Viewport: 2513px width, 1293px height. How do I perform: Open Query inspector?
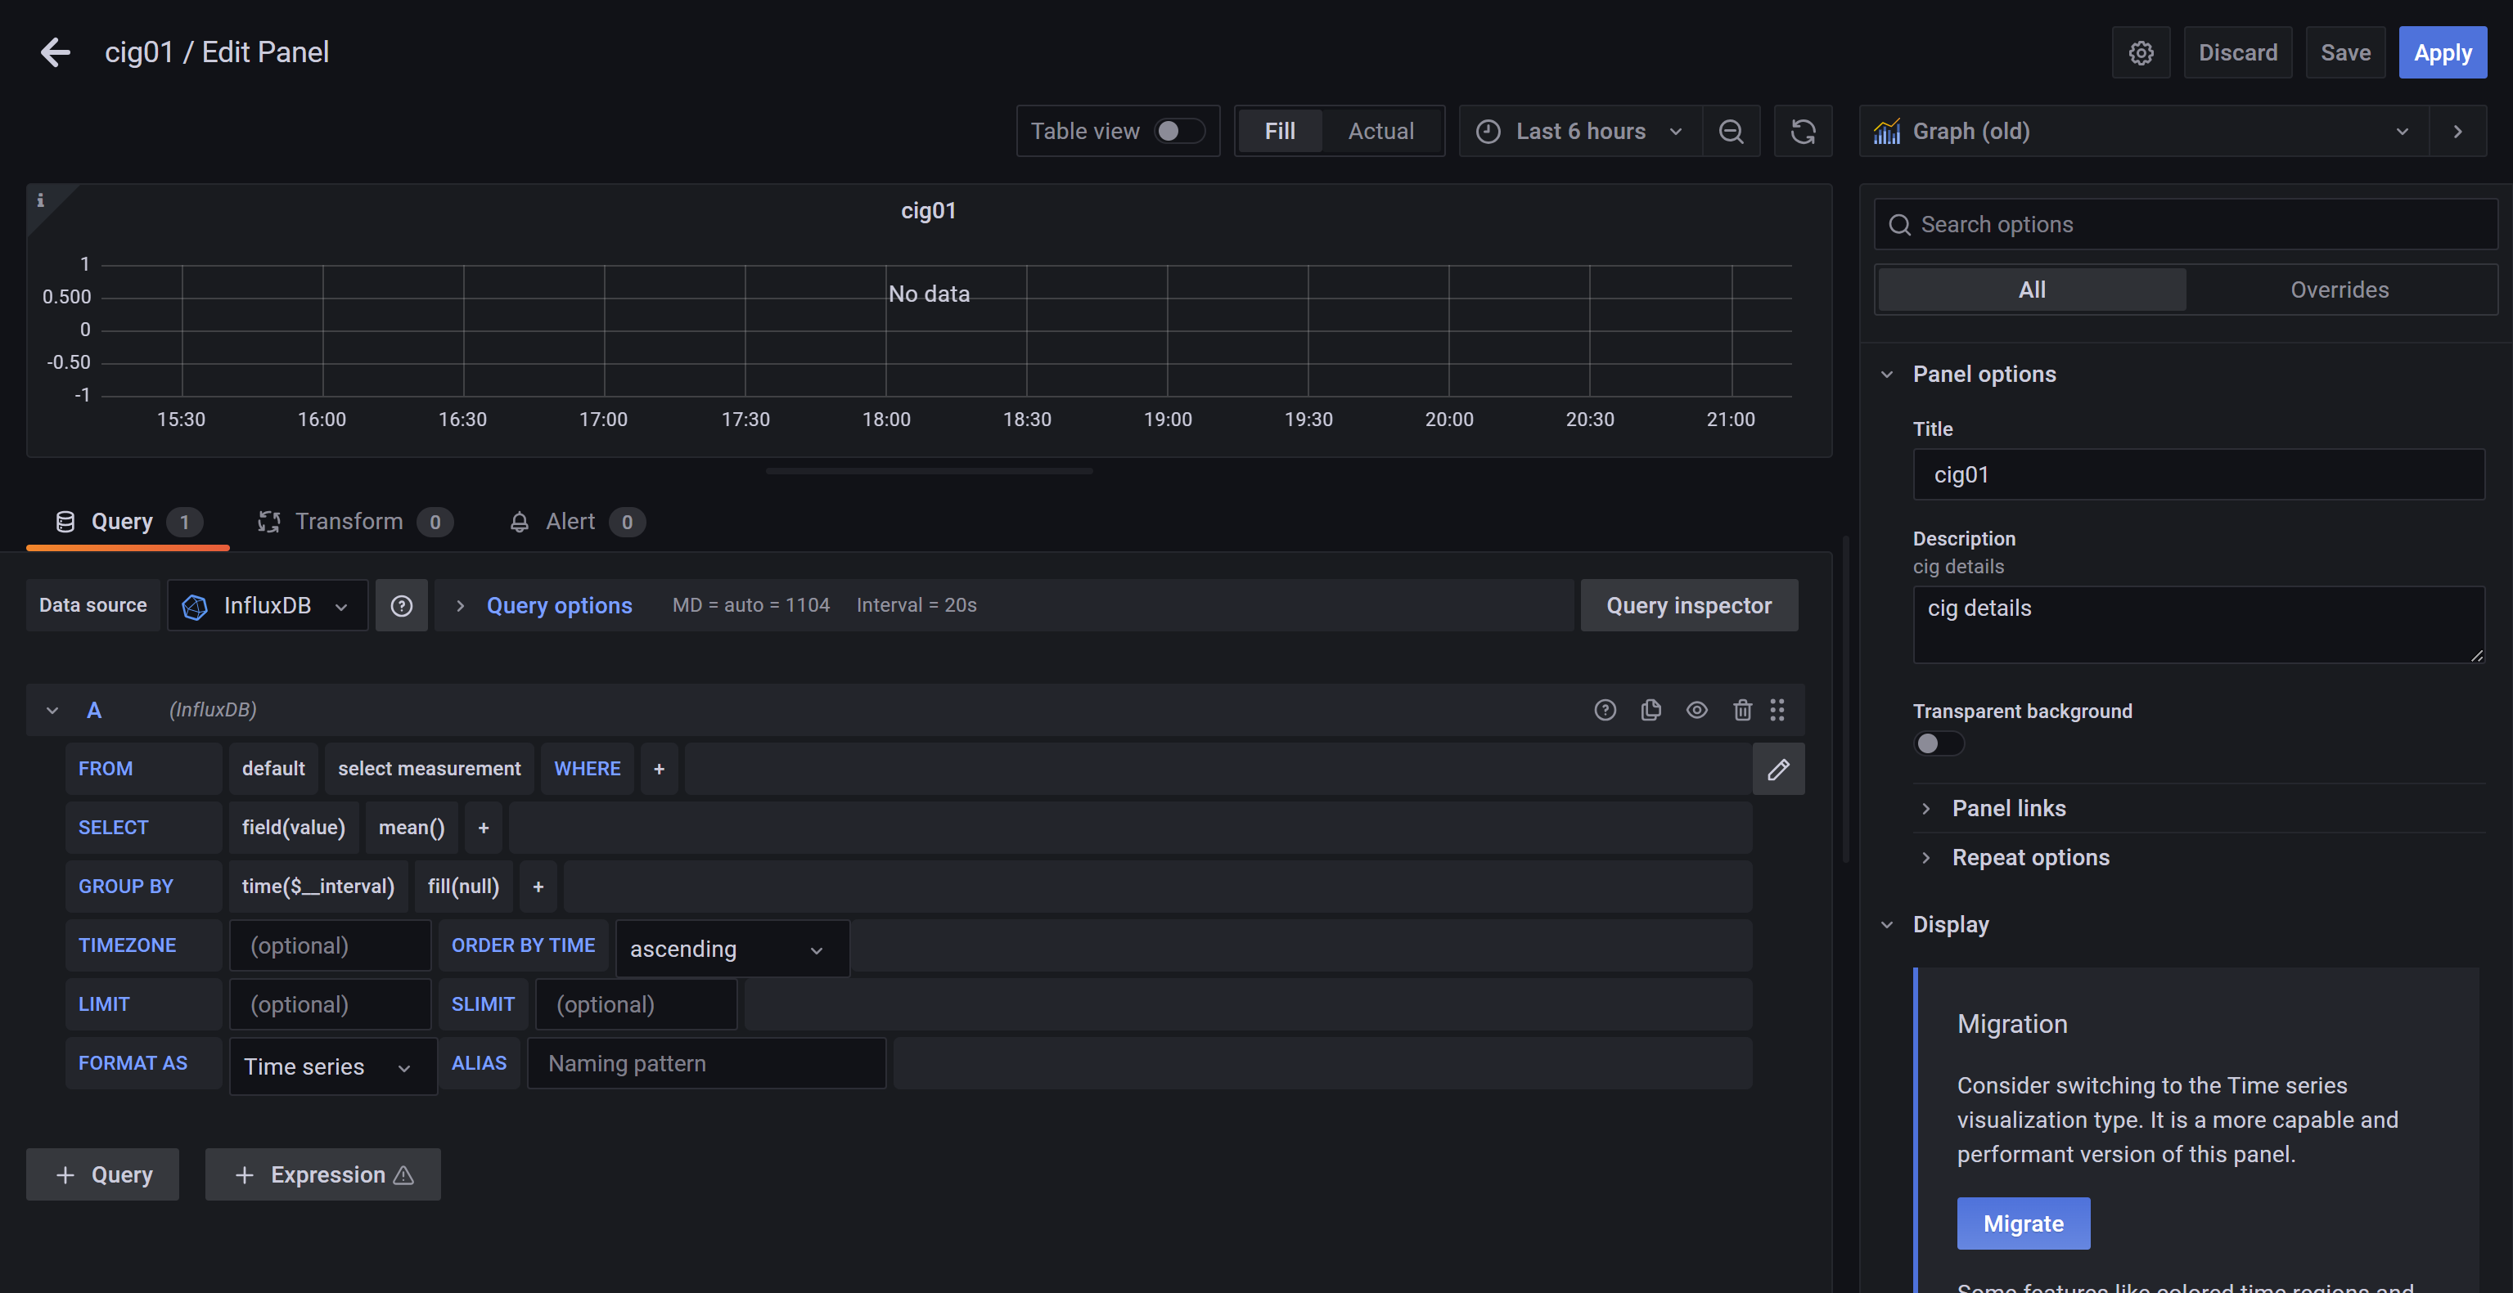1689,605
